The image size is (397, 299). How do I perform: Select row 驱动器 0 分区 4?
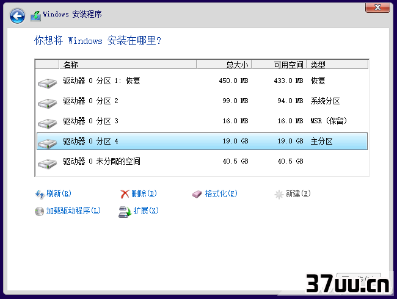[x=202, y=141]
